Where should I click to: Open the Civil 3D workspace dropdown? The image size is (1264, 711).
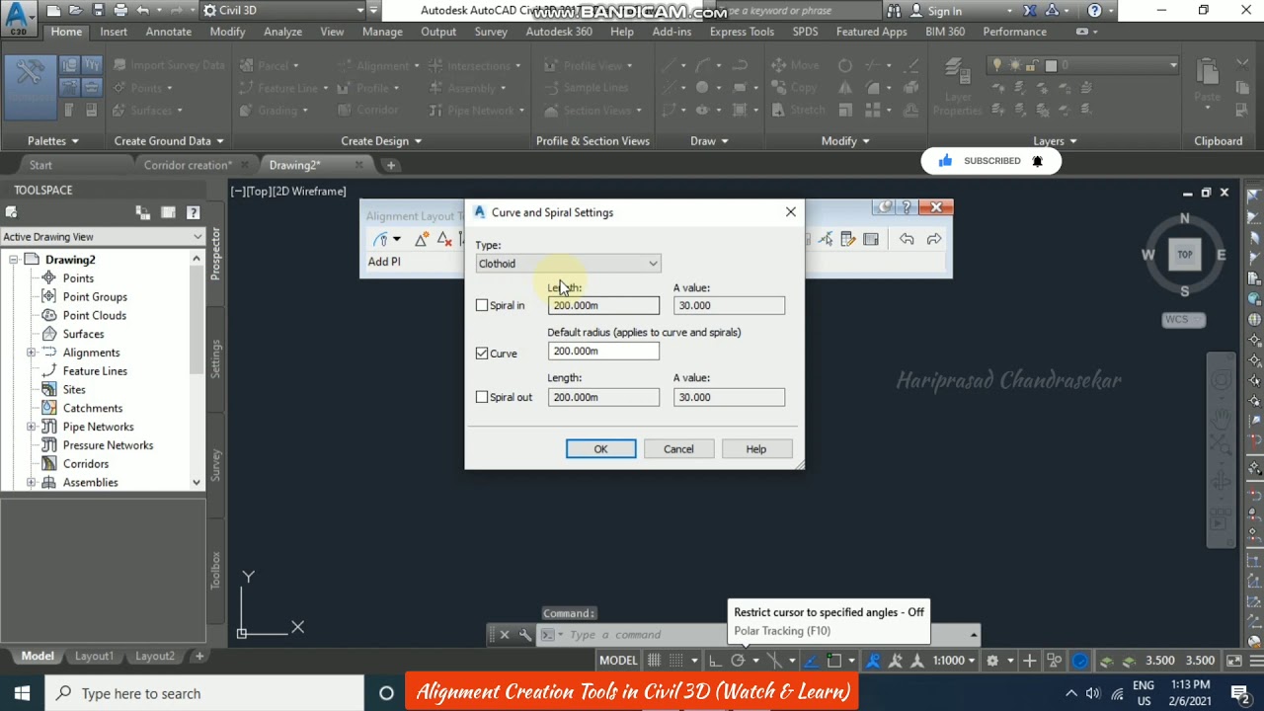tap(283, 11)
